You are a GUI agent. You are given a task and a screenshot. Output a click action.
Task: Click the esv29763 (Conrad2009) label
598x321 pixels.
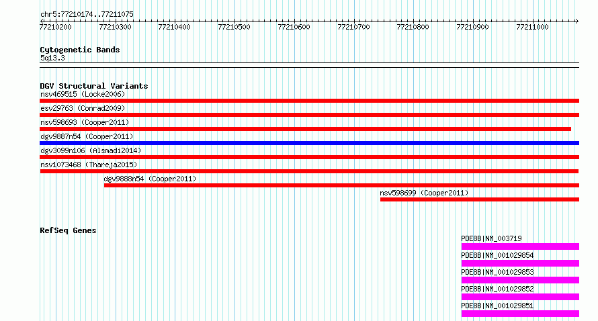(x=83, y=108)
